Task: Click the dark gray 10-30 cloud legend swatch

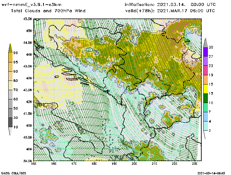Action: pos(10,122)
